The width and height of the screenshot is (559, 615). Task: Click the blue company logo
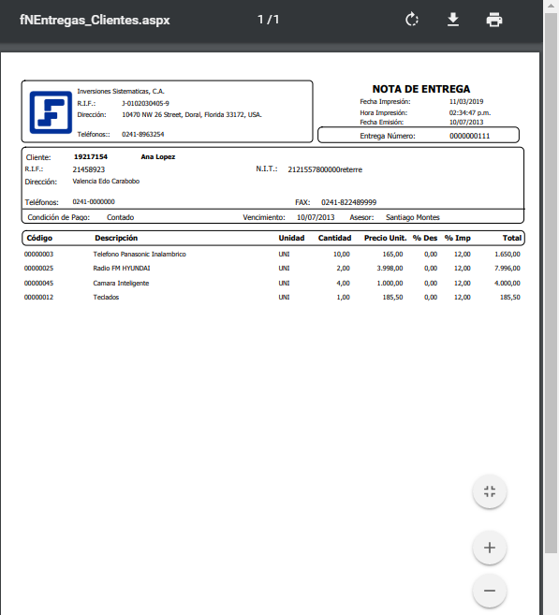point(51,112)
